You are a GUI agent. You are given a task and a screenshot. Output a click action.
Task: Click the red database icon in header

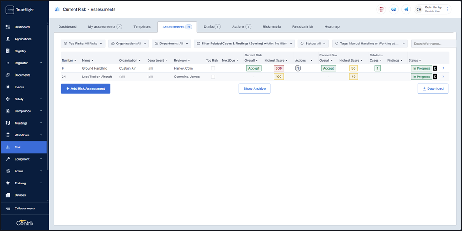pyautogui.click(x=381, y=9)
